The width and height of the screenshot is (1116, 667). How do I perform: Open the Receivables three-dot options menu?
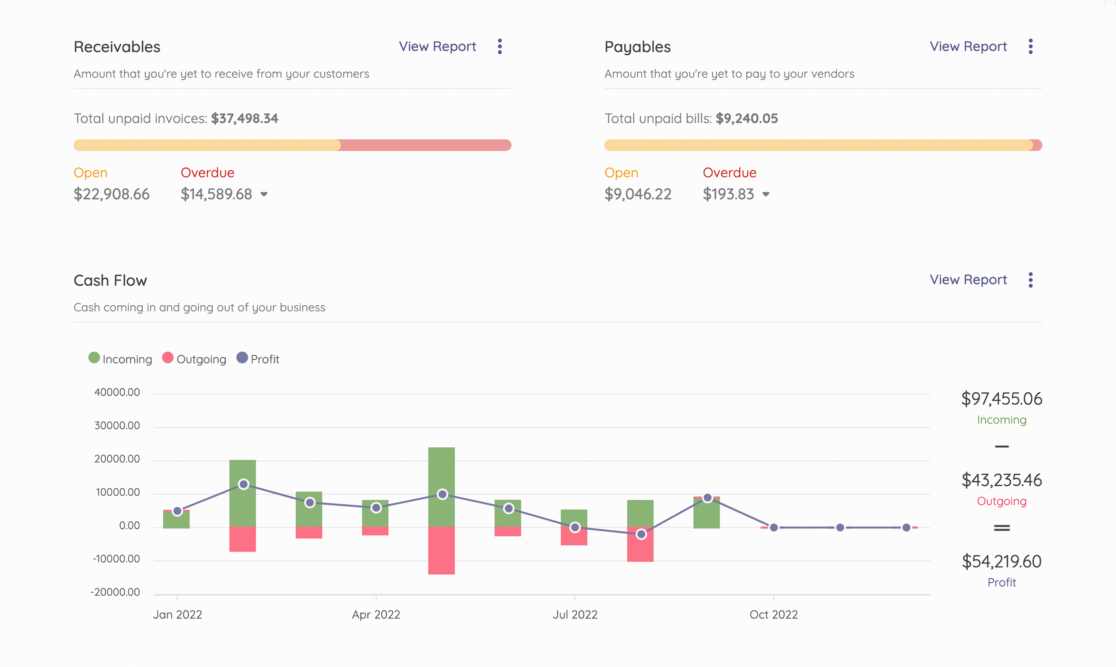tap(499, 46)
